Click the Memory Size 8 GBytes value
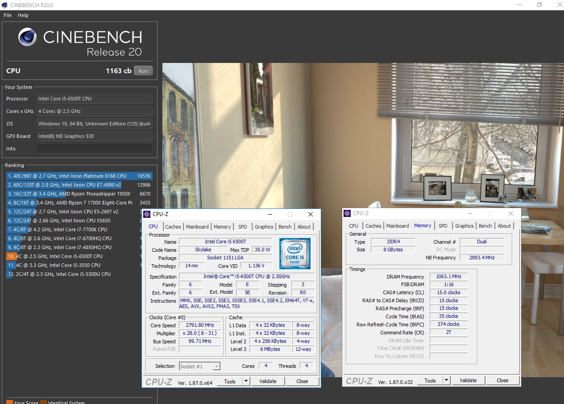The height and width of the screenshot is (404, 564). point(393,250)
